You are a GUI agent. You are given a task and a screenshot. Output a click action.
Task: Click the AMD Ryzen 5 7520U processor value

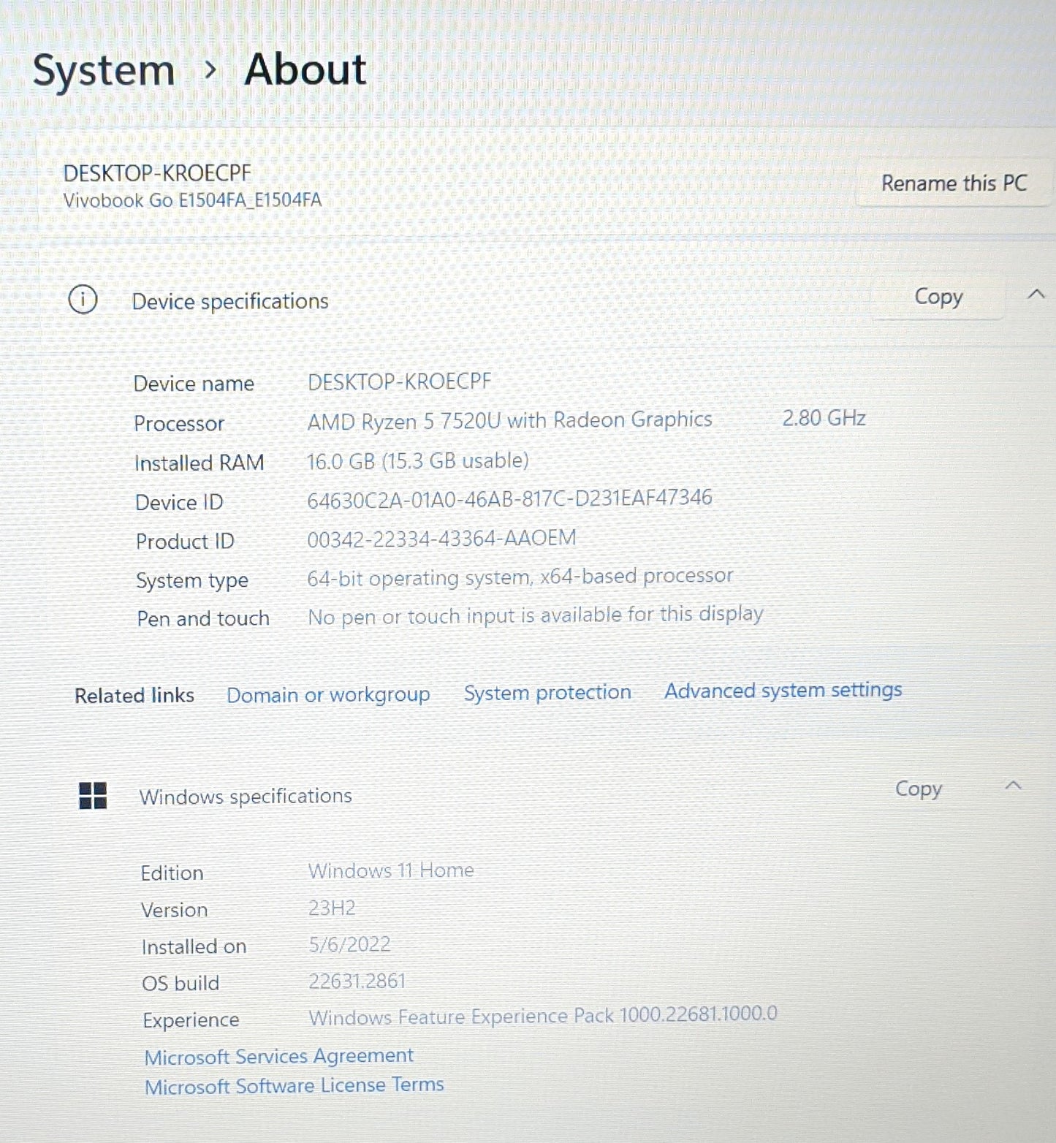[x=509, y=421]
